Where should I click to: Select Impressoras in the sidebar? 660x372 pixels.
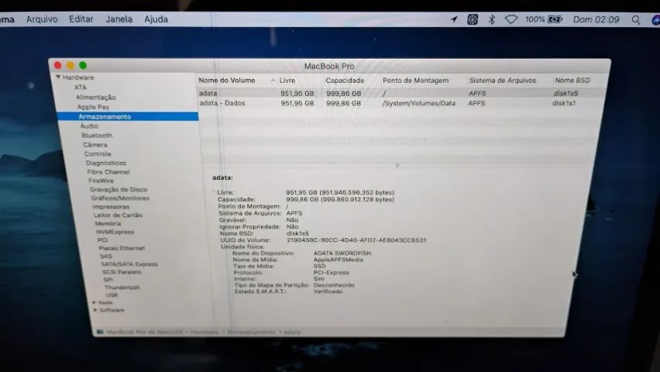(x=111, y=206)
